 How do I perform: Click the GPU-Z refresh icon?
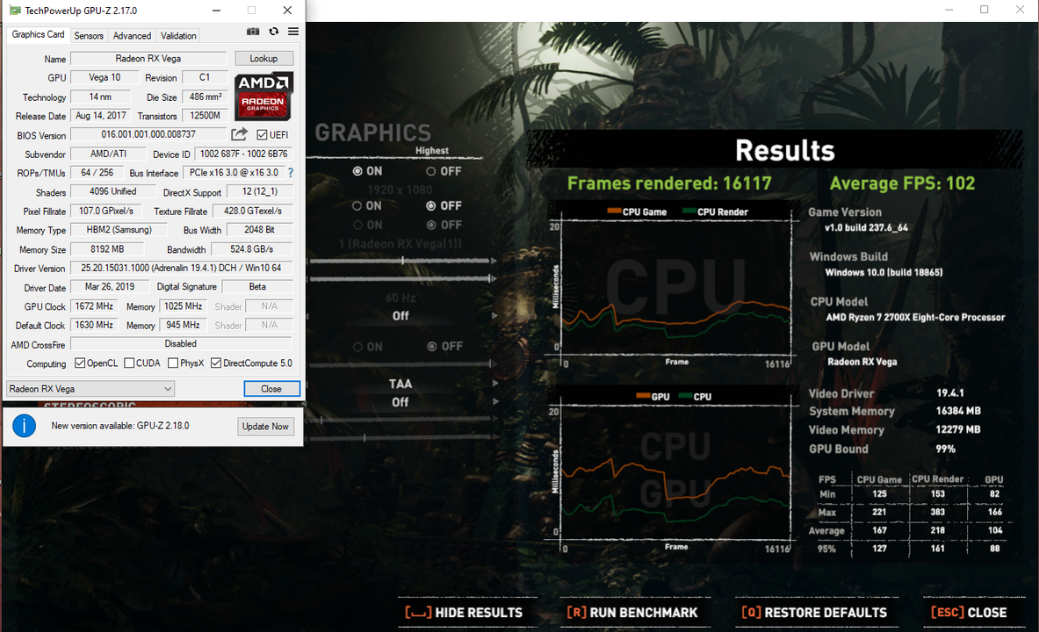[x=273, y=31]
